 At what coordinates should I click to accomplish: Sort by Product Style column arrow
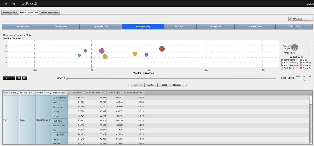(x=67, y=93)
